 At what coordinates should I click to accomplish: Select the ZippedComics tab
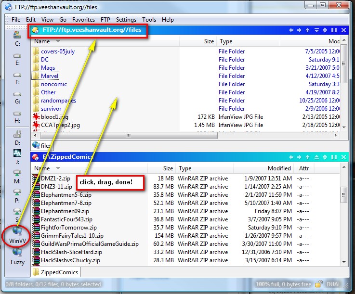56,272
